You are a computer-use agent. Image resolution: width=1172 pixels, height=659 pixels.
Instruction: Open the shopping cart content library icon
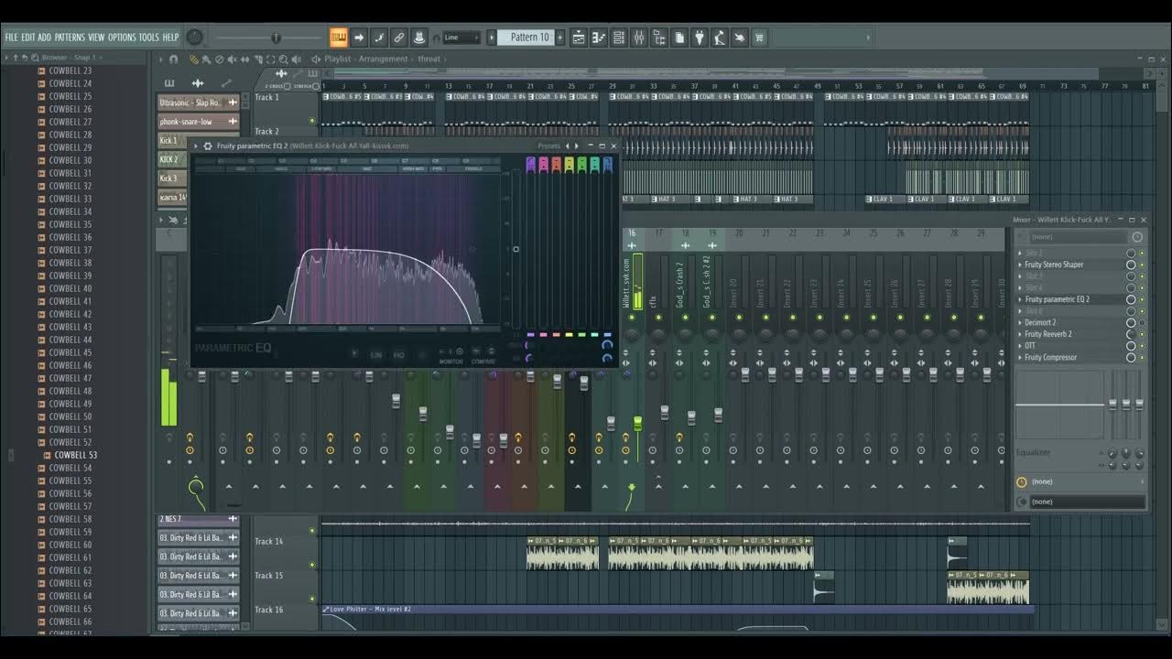tap(760, 38)
